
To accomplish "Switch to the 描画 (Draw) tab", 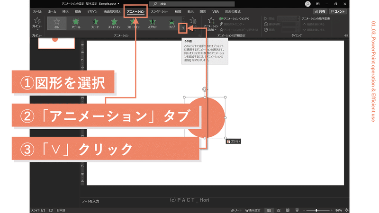I will (78, 11).
